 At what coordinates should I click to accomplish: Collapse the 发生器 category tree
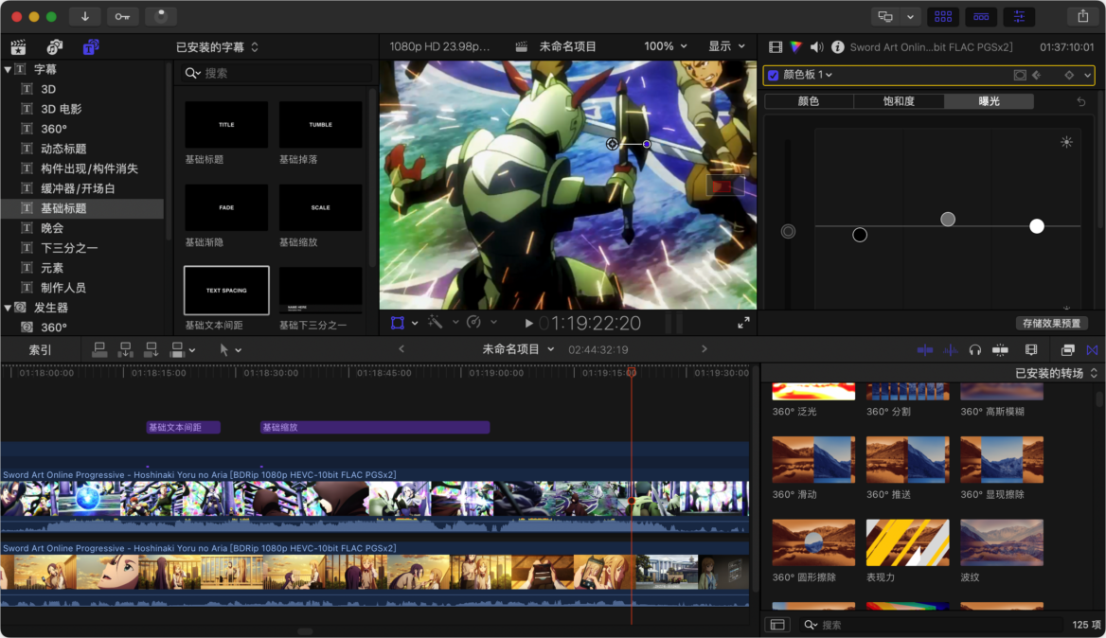point(8,308)
